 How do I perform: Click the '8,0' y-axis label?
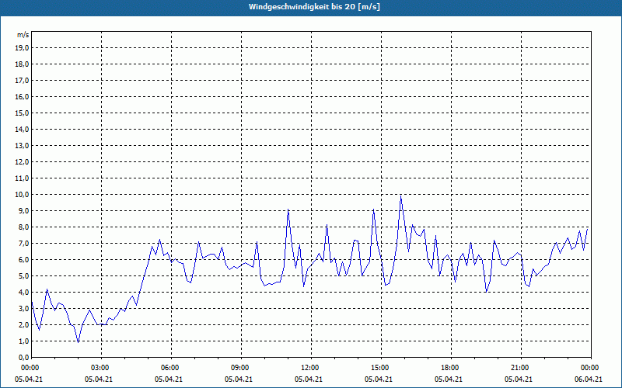pyautogui.click(x=23, y=227)
